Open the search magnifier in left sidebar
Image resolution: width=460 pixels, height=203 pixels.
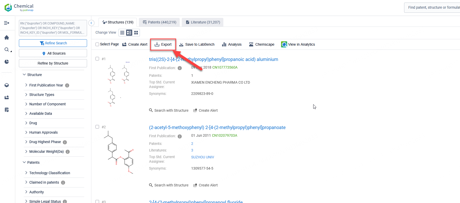pyautogui.click(x=7, y=49)
